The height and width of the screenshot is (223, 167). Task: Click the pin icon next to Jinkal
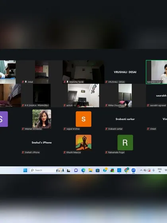click(x=26, y=82)
